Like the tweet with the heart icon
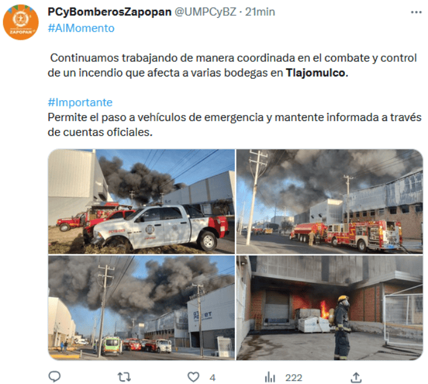Image resolution: width=428 pixels, height=384 pixels. click(193, 377)
